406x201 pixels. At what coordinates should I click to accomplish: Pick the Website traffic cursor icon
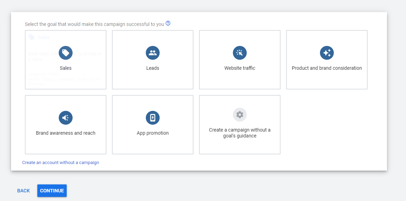pos(239,53)
